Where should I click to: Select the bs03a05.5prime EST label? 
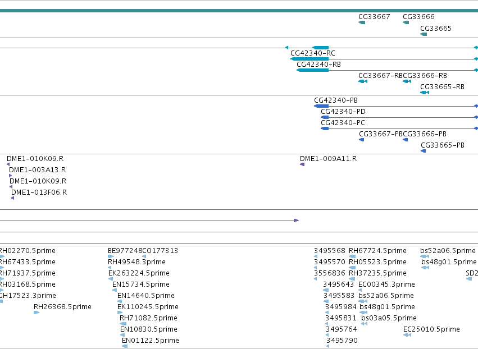tap(389, 318)
